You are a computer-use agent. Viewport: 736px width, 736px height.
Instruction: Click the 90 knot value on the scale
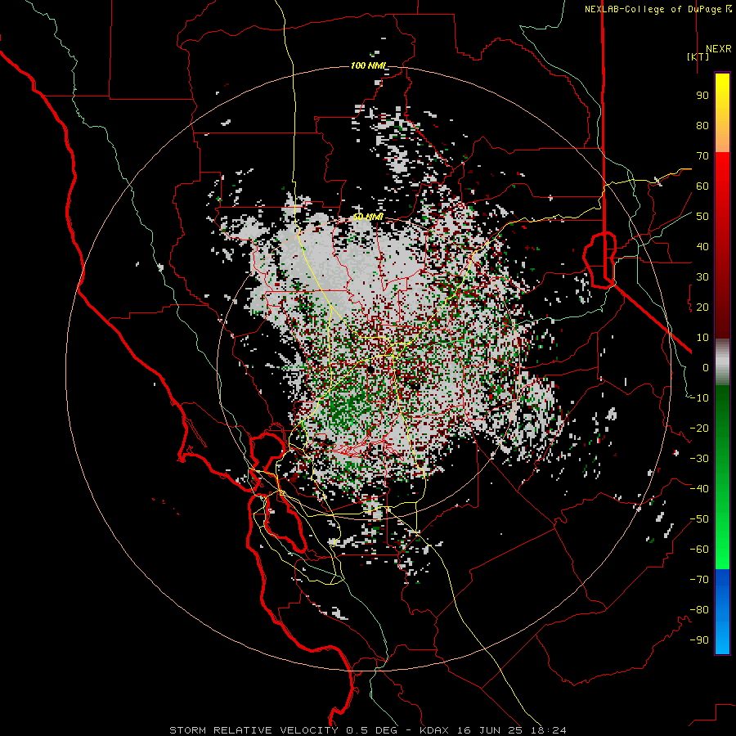[x=702, y=96]
